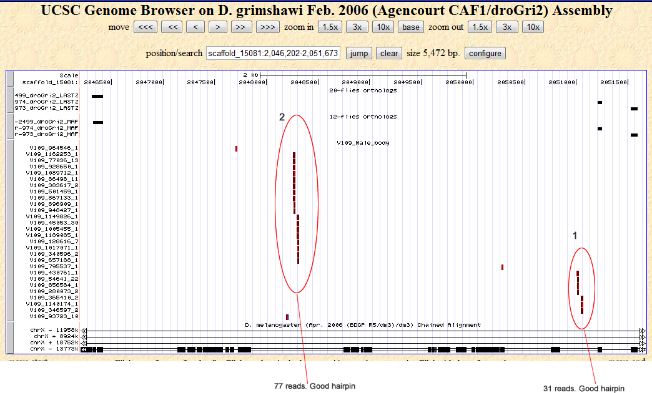This screenshot has width=652, height=393.
Task: Zoom in by 3x
Action: [x=357, y=27]
